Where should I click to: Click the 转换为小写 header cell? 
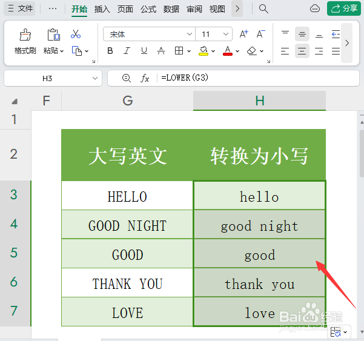[260, 155]
